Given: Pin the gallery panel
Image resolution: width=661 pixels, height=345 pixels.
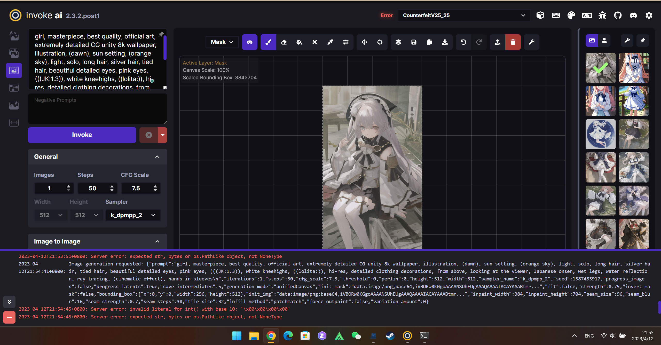Looking at the screenshot, I should 643,40.
